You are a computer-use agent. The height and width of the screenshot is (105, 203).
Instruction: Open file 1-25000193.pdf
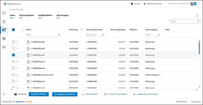click(x=38, y=42)
